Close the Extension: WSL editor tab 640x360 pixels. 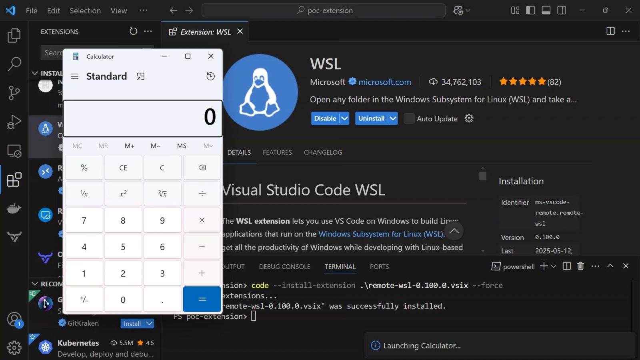click(240, 31)
